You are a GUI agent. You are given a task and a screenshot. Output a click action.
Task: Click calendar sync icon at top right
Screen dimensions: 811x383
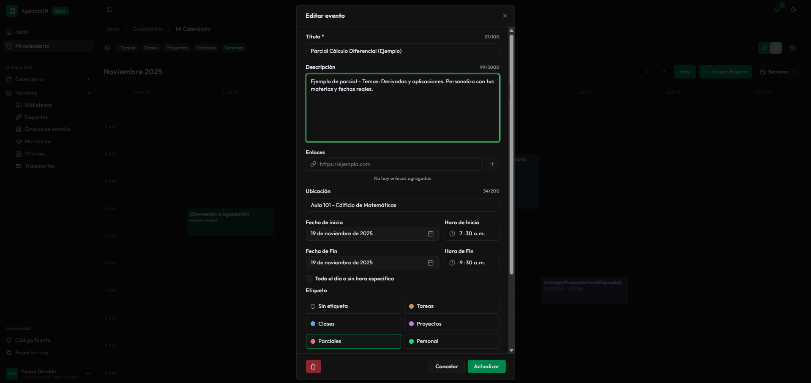click(793, 48)
